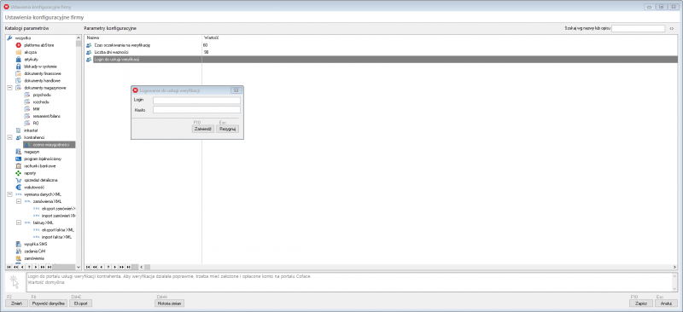This screenshot has height=312, width=683.
Task: Click the Rezygnuj button in dialog
Action: pyautogui.click(x=228, y=130)
